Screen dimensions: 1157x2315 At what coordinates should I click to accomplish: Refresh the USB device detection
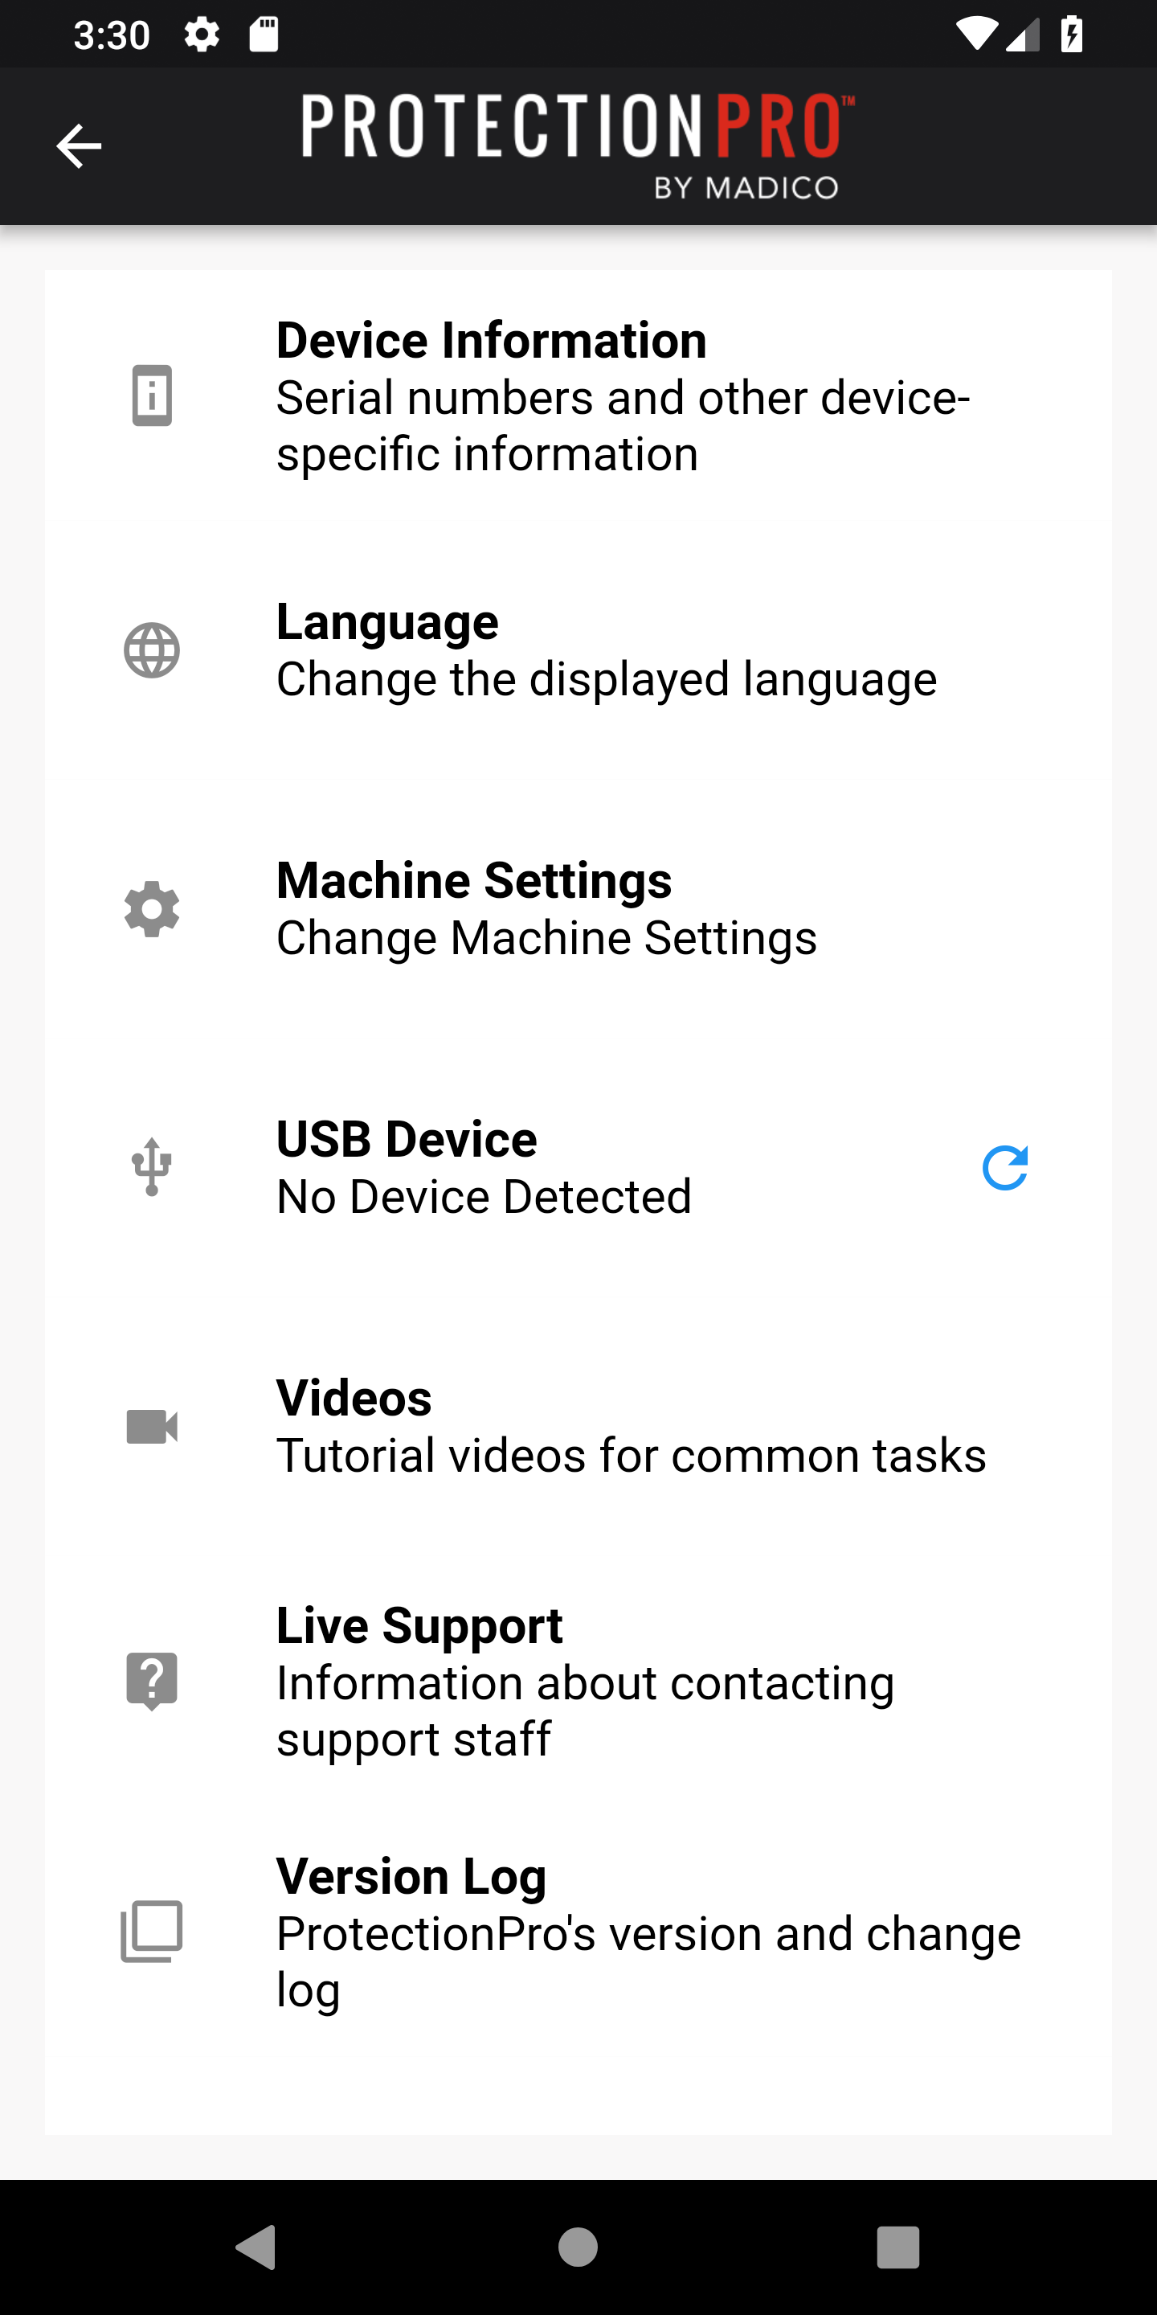(1005, 1167)
